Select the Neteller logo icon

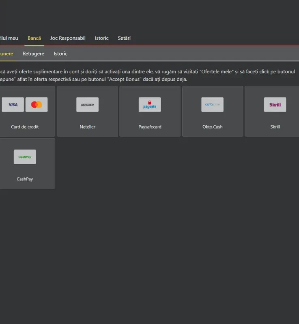(88, 105)
